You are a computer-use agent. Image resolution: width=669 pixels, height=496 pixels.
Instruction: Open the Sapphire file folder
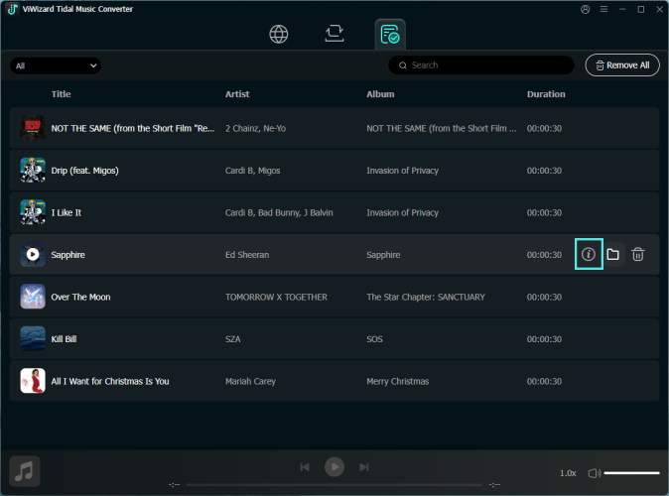[612, 254]
